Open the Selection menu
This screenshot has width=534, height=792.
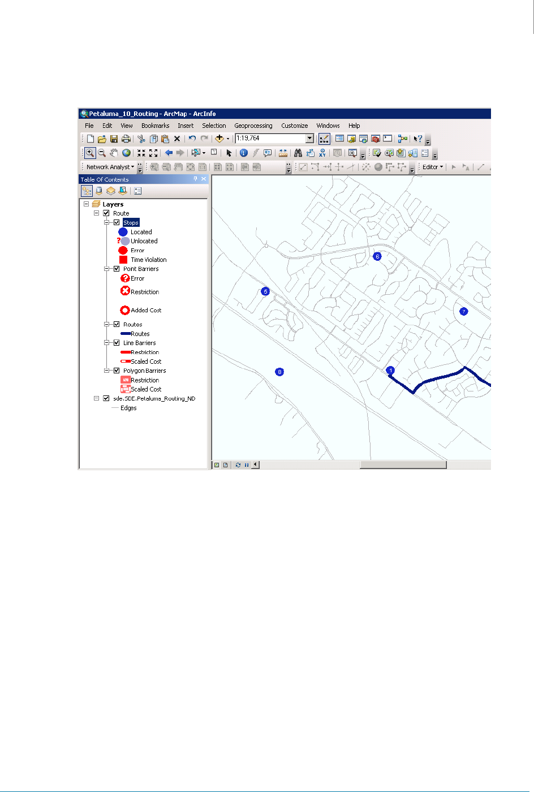point(214,126)
